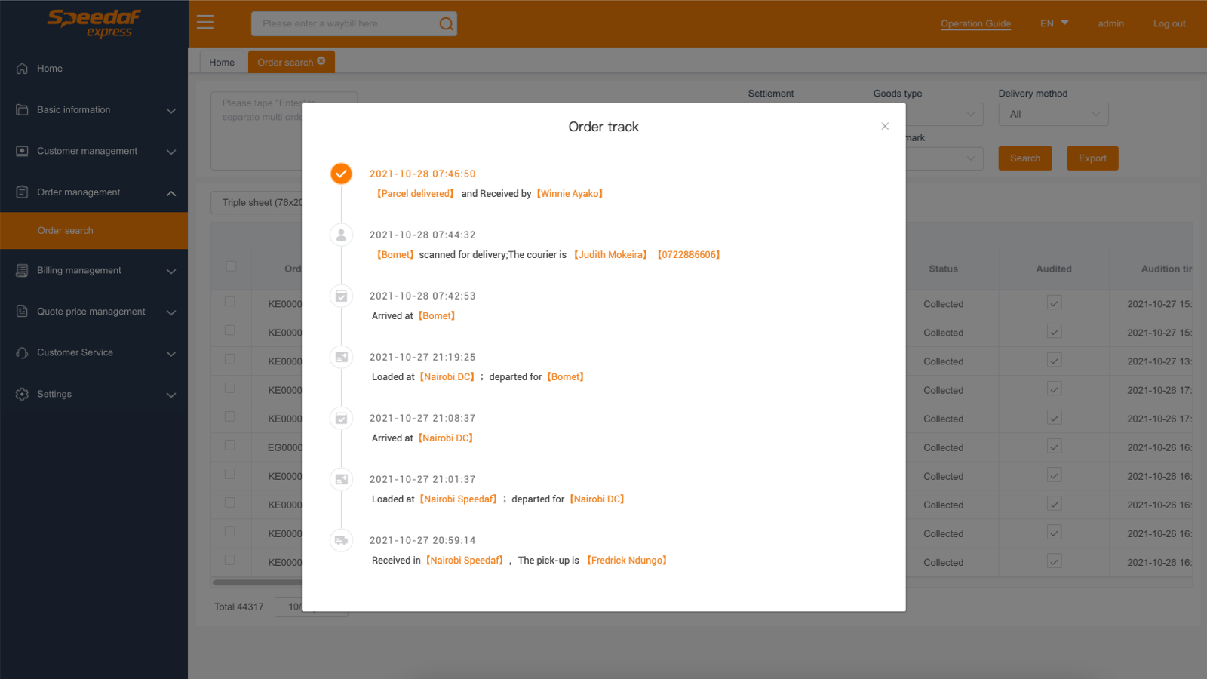Click the Home house icon in sidebar
The image size is (1207, 679).
(22, 69)
